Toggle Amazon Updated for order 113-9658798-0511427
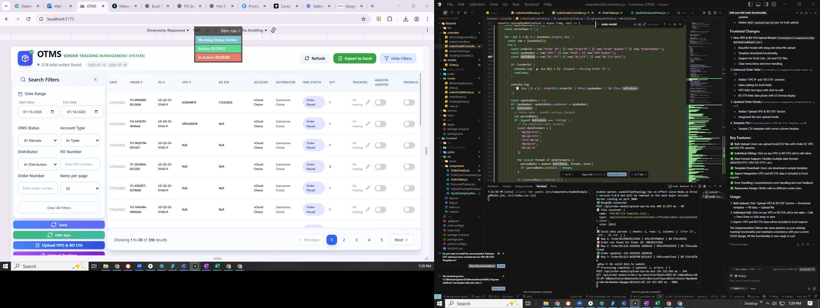 pos(380,145)
